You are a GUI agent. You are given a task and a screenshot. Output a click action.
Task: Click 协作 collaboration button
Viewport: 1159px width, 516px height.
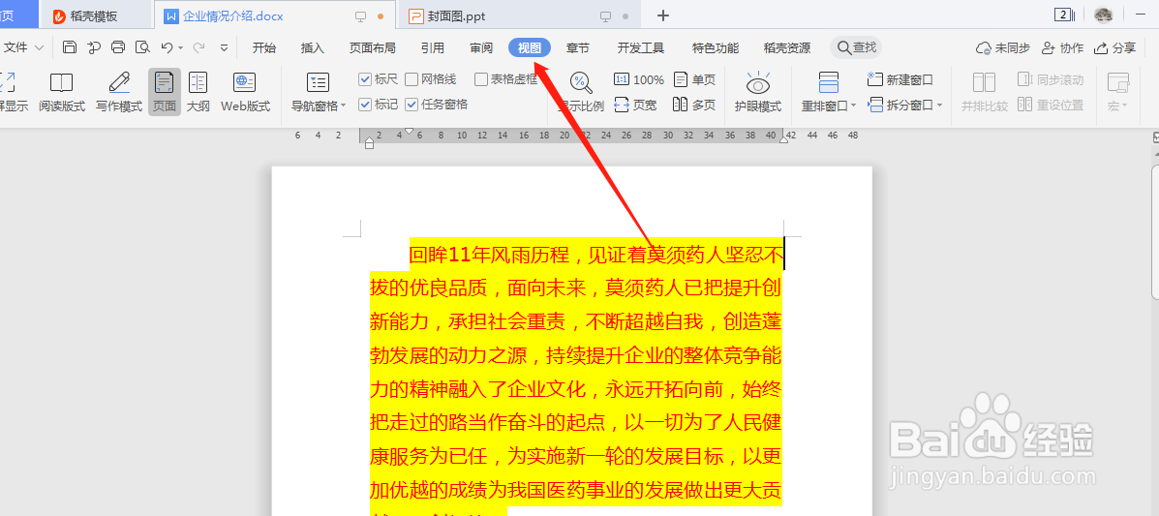pyautogui.click(x=1062, y=48)
